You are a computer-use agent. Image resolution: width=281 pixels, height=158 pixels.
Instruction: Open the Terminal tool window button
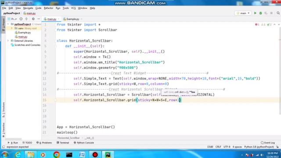[x=63, y=143]
